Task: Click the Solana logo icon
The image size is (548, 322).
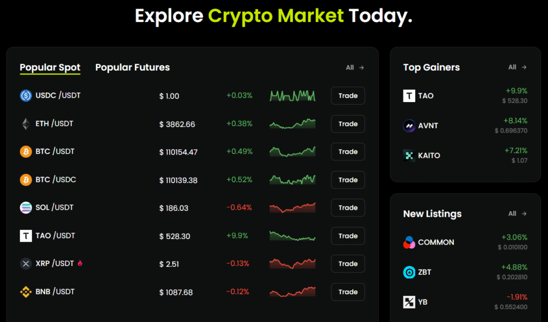Action: point(26,208)
